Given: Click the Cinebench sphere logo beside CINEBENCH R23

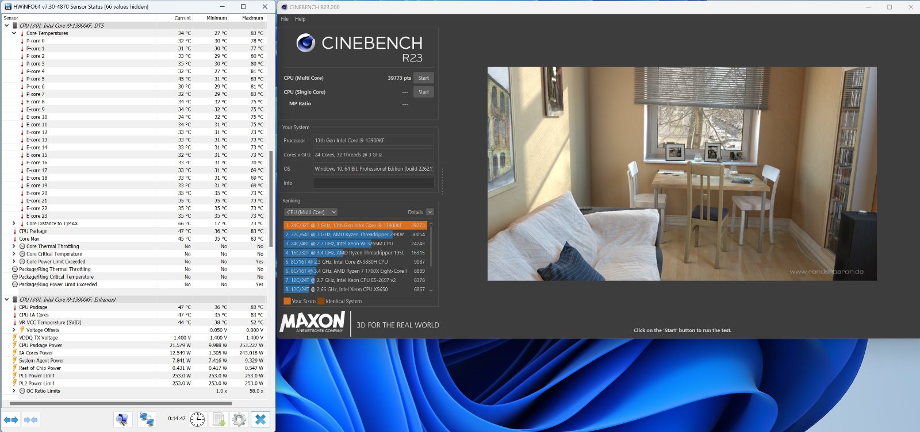Looking at the screenshot, I should point(305,43).
